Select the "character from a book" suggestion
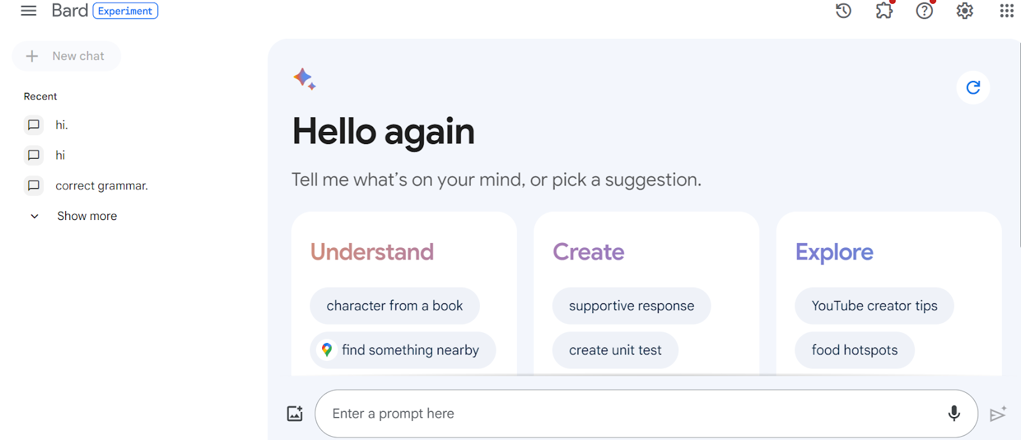Image resolution: width=1021 pixels, height=440 pixels. click(394, 306)
